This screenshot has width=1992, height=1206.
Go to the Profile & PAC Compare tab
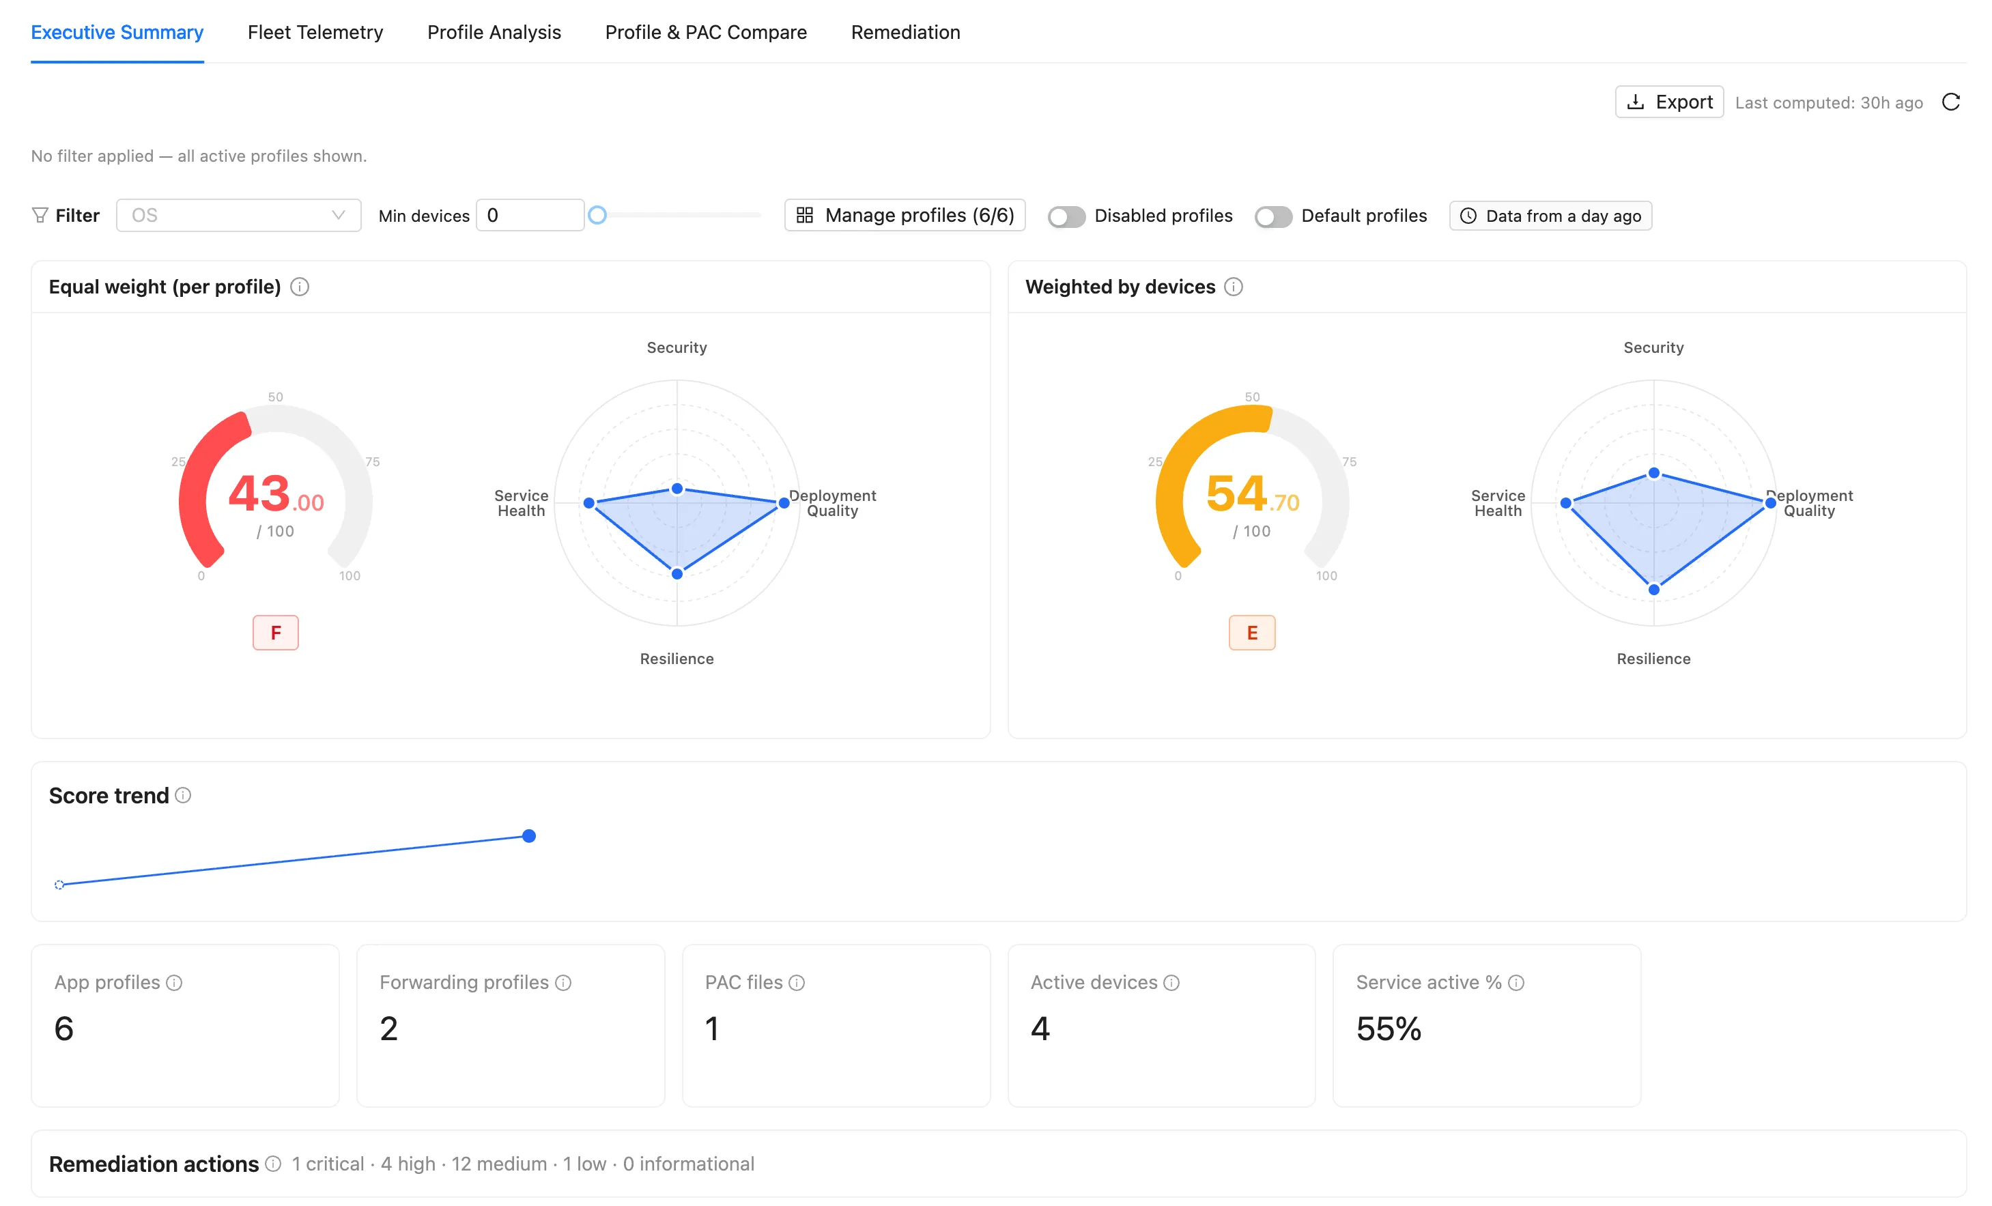click(706, 32)
